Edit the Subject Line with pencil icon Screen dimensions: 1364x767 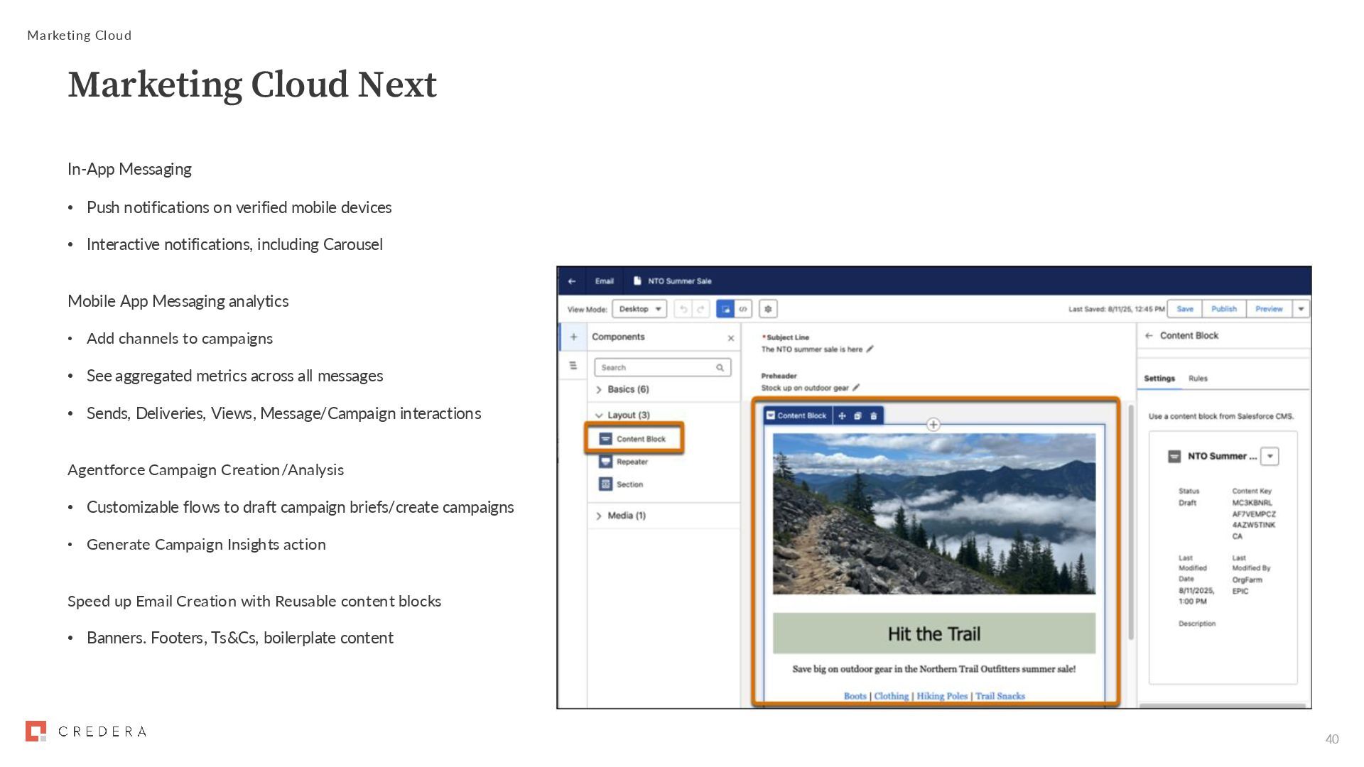tap(870, 349)
